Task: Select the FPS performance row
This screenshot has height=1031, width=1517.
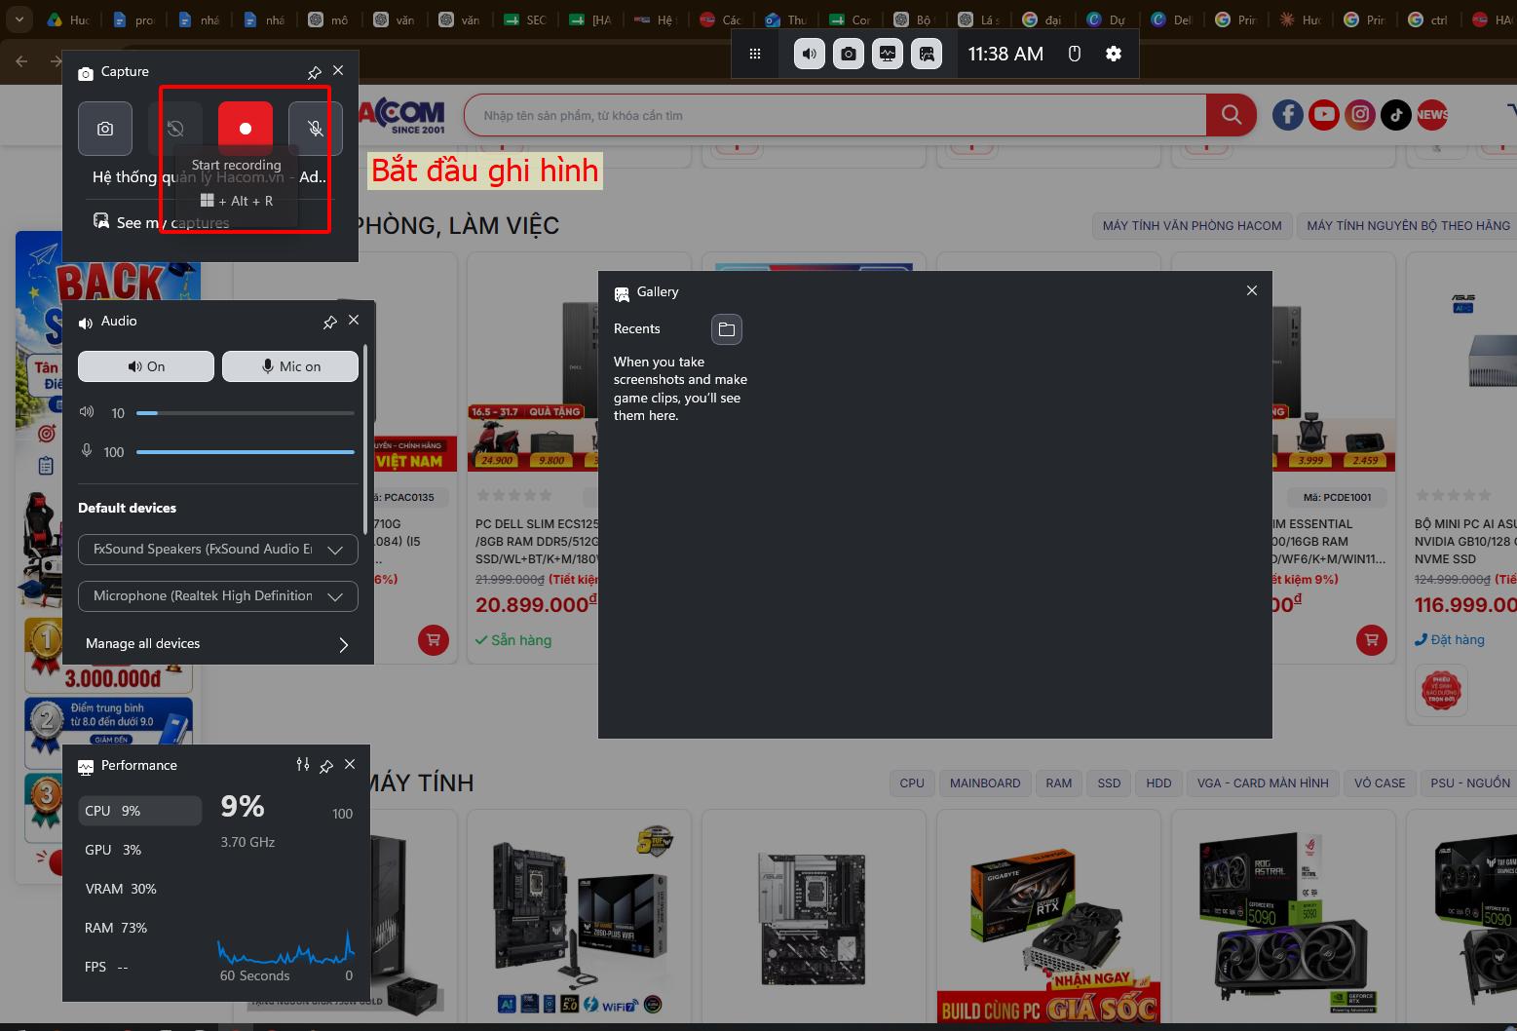Action: [x=140, y=967]
